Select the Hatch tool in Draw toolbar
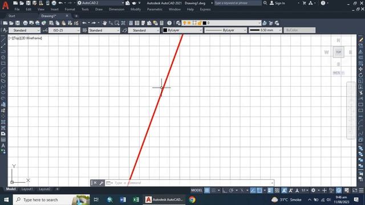Screen dimensions: 365x205 (3, 122)
